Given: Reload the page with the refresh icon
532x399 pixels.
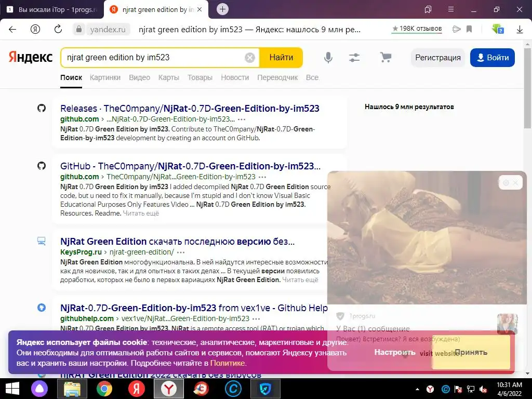Looking at the screenshot, I should click(58, 29).
